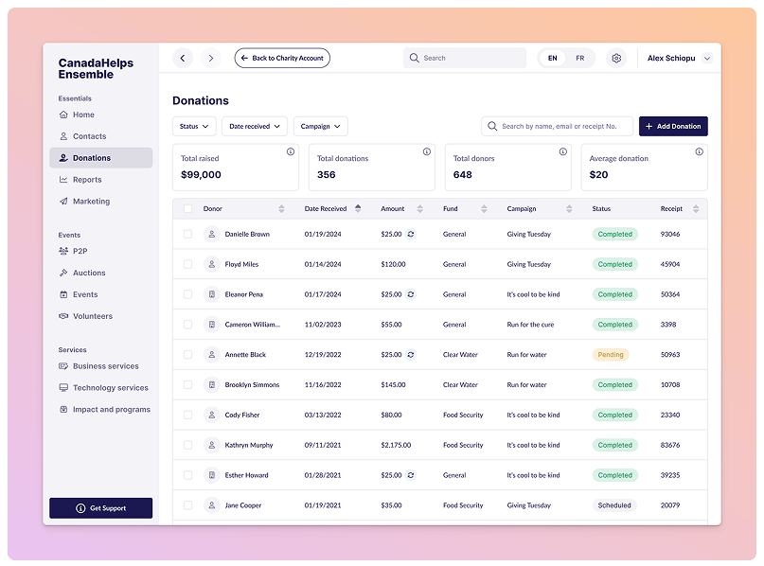Image resolution: width=764 pixels, height=566 pixels.
Task: Click the forward navigation arrow icon
Action: tap(210, 59)
